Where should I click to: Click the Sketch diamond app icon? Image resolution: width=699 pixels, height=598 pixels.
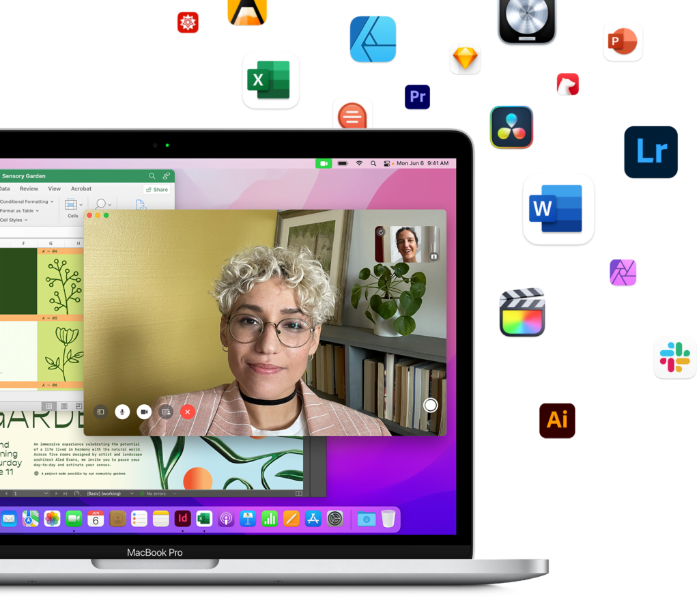pyautogui.click(x=465, y=59)
